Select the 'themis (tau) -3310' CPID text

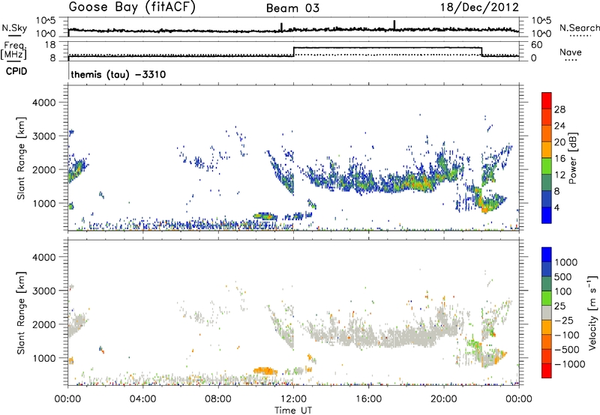[x=118, y=74]
